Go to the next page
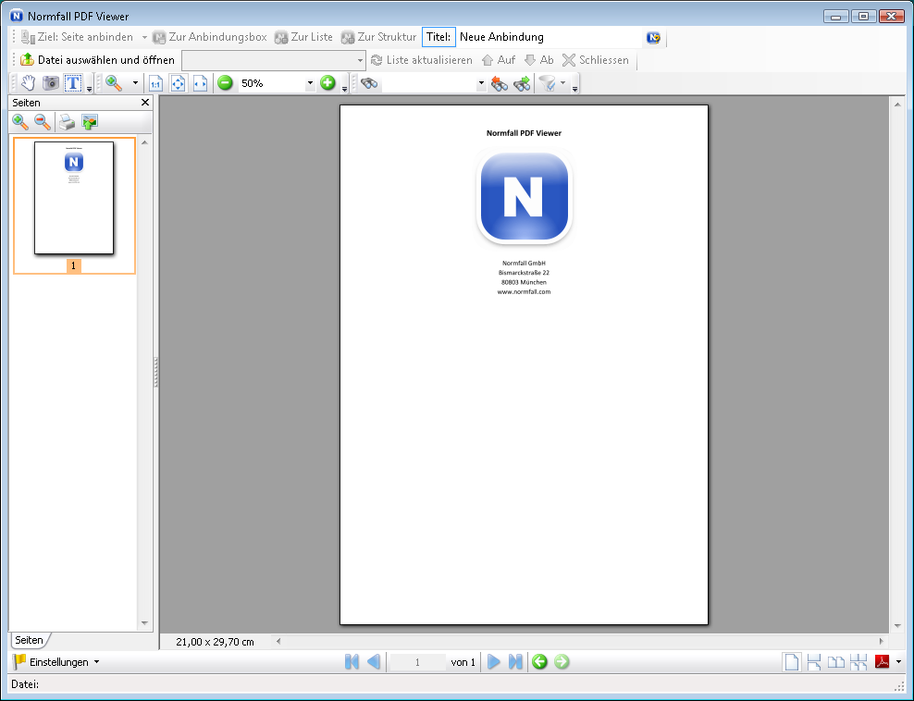Image resolution: width=914 pixels, height=701 pixels. 494,662
